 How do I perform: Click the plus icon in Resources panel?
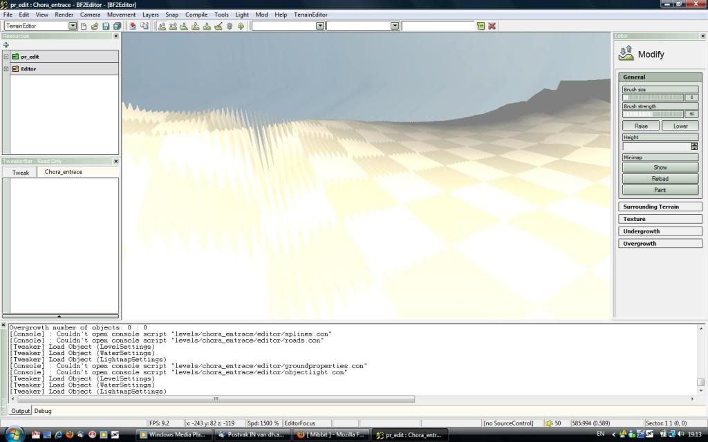click(6, 44)
